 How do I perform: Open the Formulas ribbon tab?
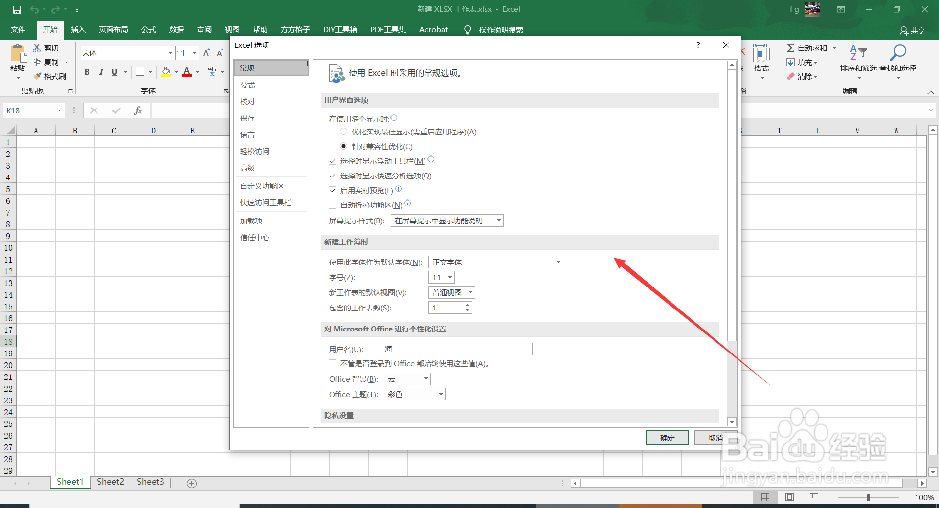tap(148, 30)
